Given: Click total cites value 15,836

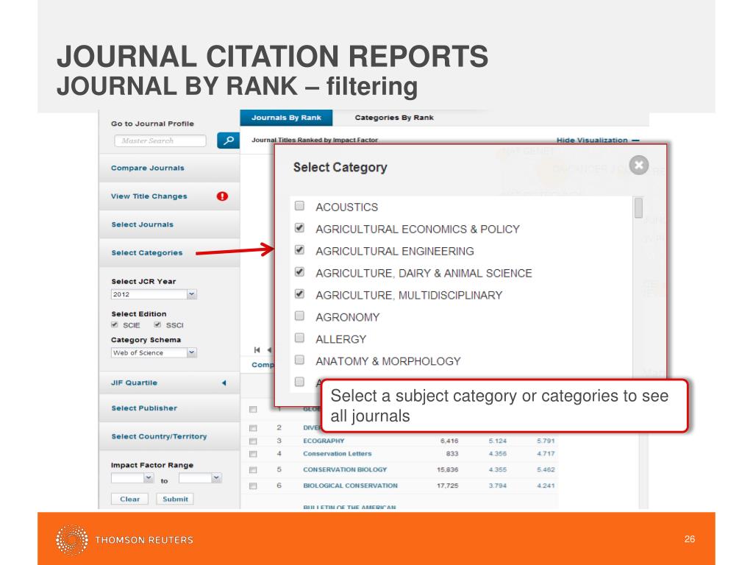Looking at the screenshot, I should click(448, 470).
